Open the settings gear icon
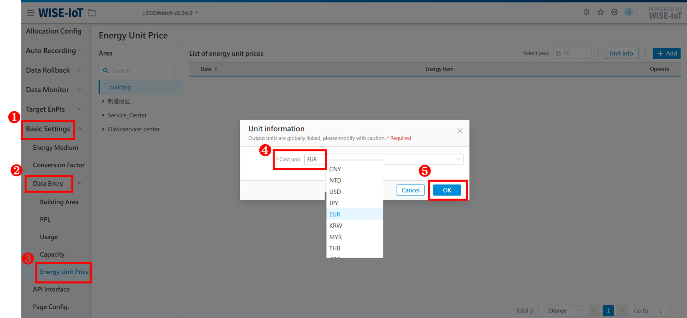 click(x=615, y=12)
